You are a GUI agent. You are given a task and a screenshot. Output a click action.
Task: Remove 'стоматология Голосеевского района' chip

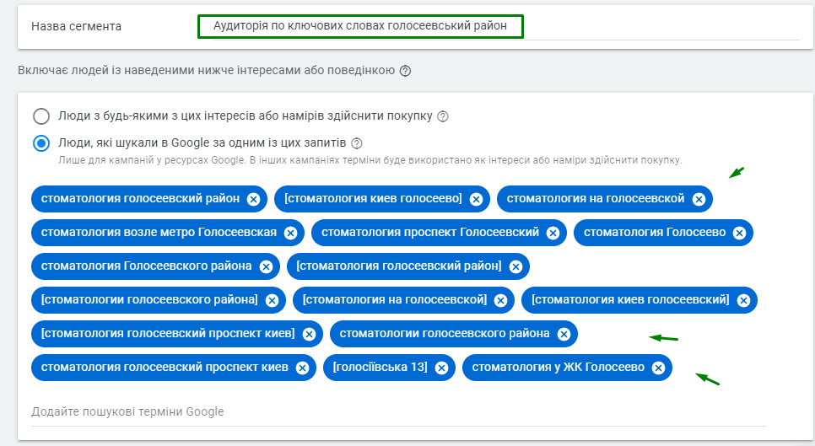(266, 266)
